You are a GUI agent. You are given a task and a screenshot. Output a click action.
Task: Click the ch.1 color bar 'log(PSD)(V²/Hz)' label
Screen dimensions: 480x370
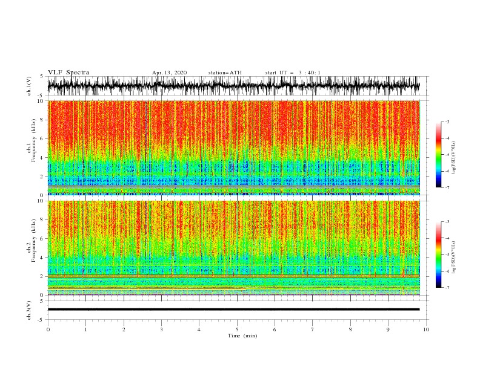click(454, 158)
